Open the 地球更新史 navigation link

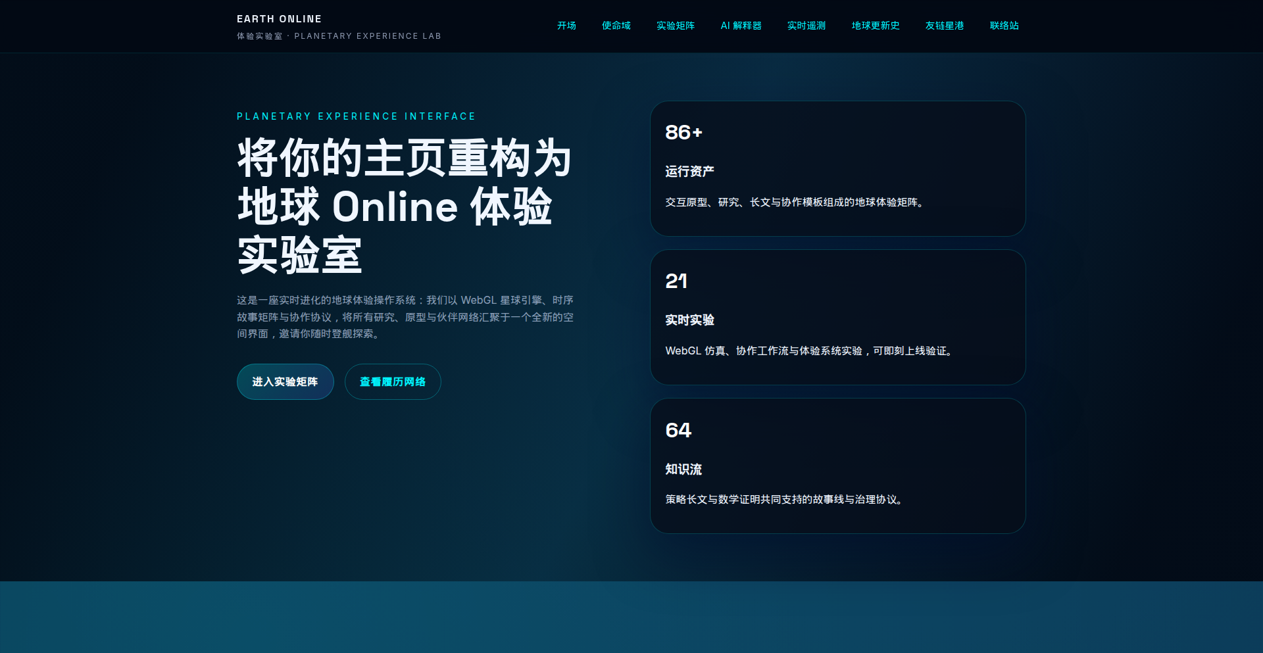(x=875, y=26)
